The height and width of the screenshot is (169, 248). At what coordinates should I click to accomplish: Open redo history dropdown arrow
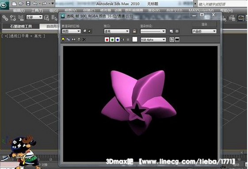point(49,4)
